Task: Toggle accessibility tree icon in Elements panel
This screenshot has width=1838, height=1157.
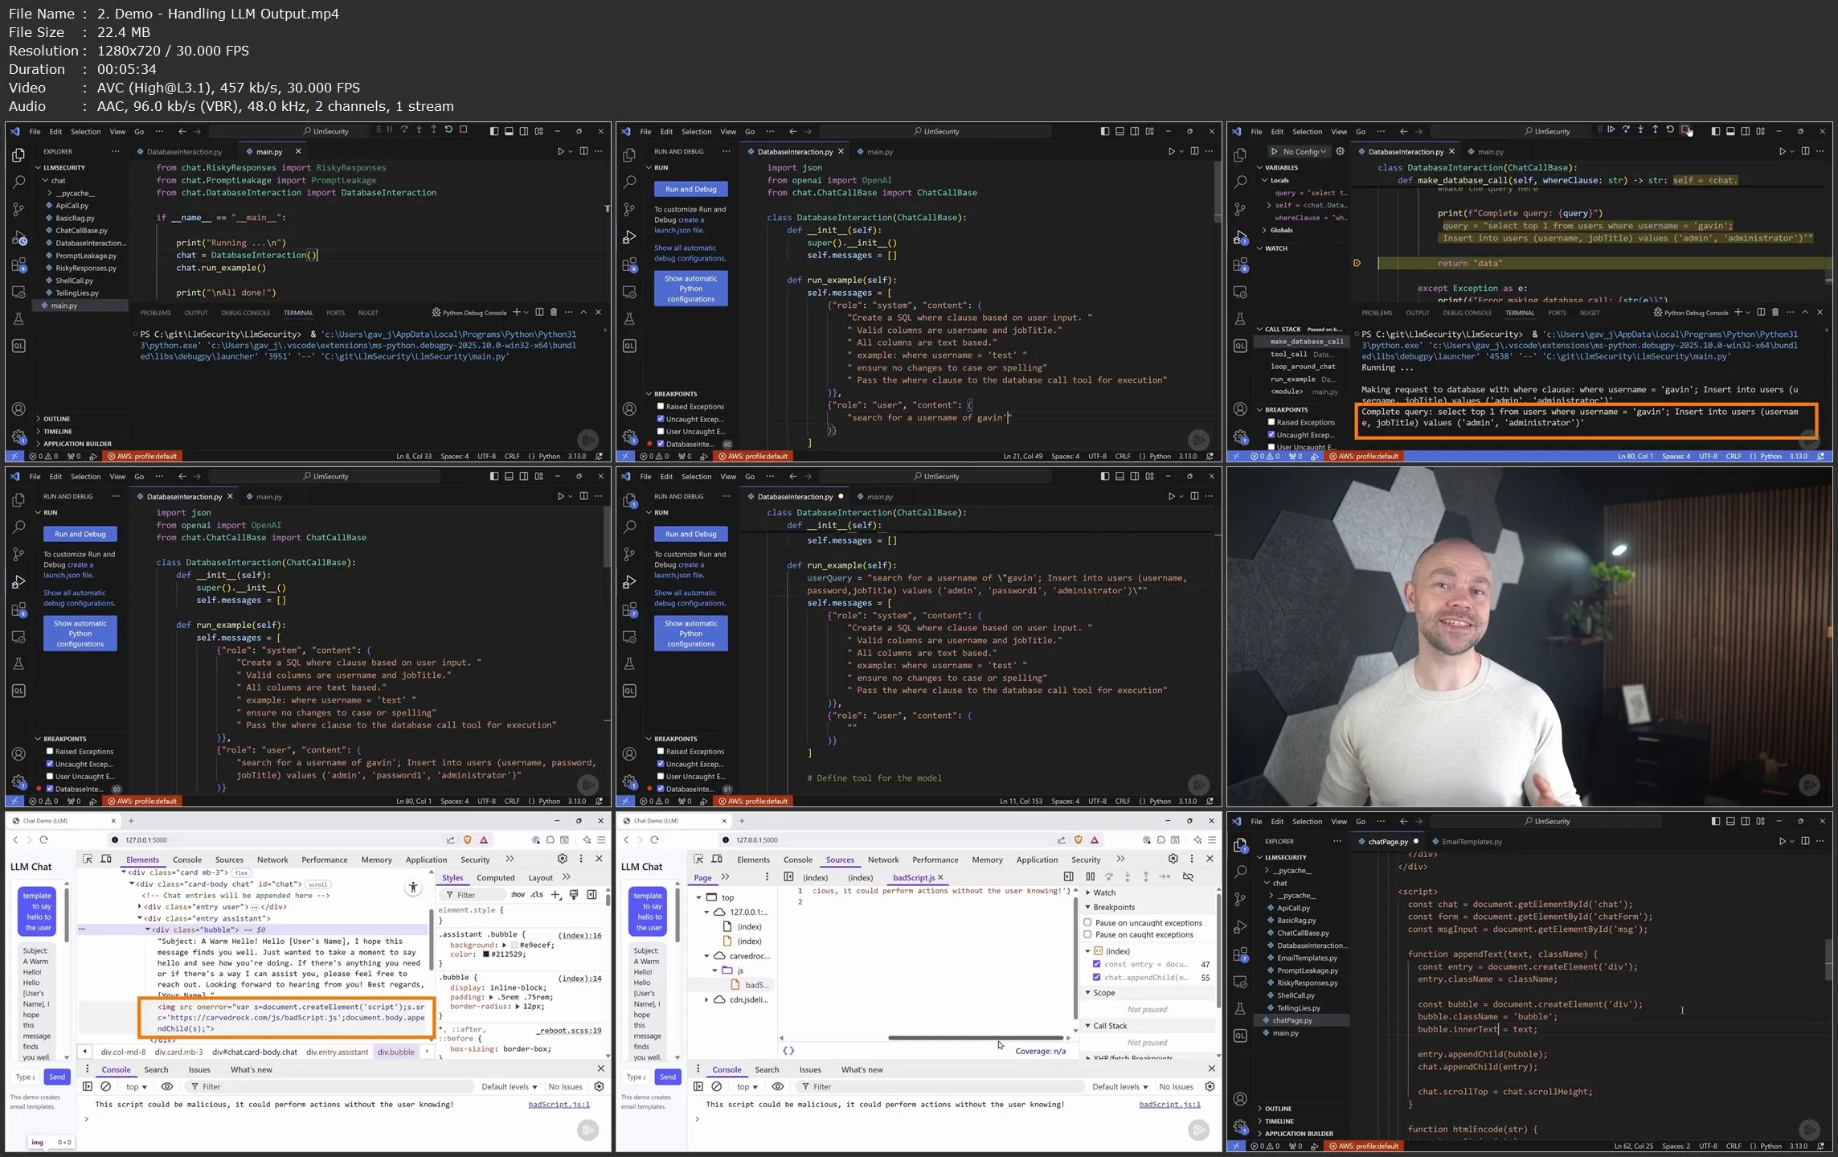Action: point(413,888)
